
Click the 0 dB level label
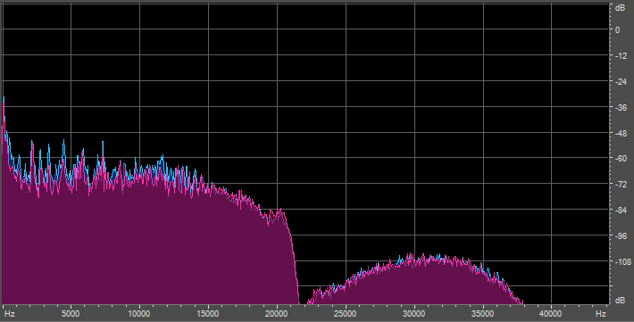(x=617, y=30)
